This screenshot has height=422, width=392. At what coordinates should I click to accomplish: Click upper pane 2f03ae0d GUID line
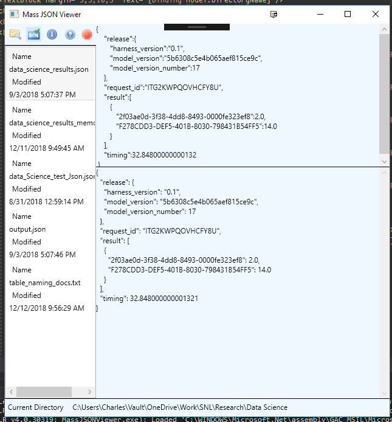(191, 117)
